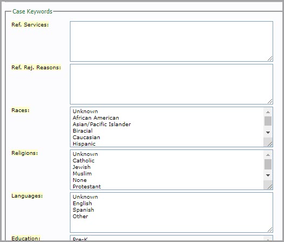
Task: Click the Races list resize grip
Action: click(x=270, y=144)
